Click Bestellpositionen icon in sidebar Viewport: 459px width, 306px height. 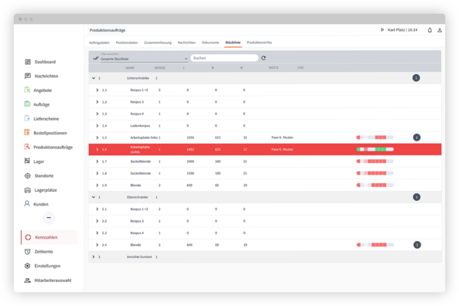(27, 132)
